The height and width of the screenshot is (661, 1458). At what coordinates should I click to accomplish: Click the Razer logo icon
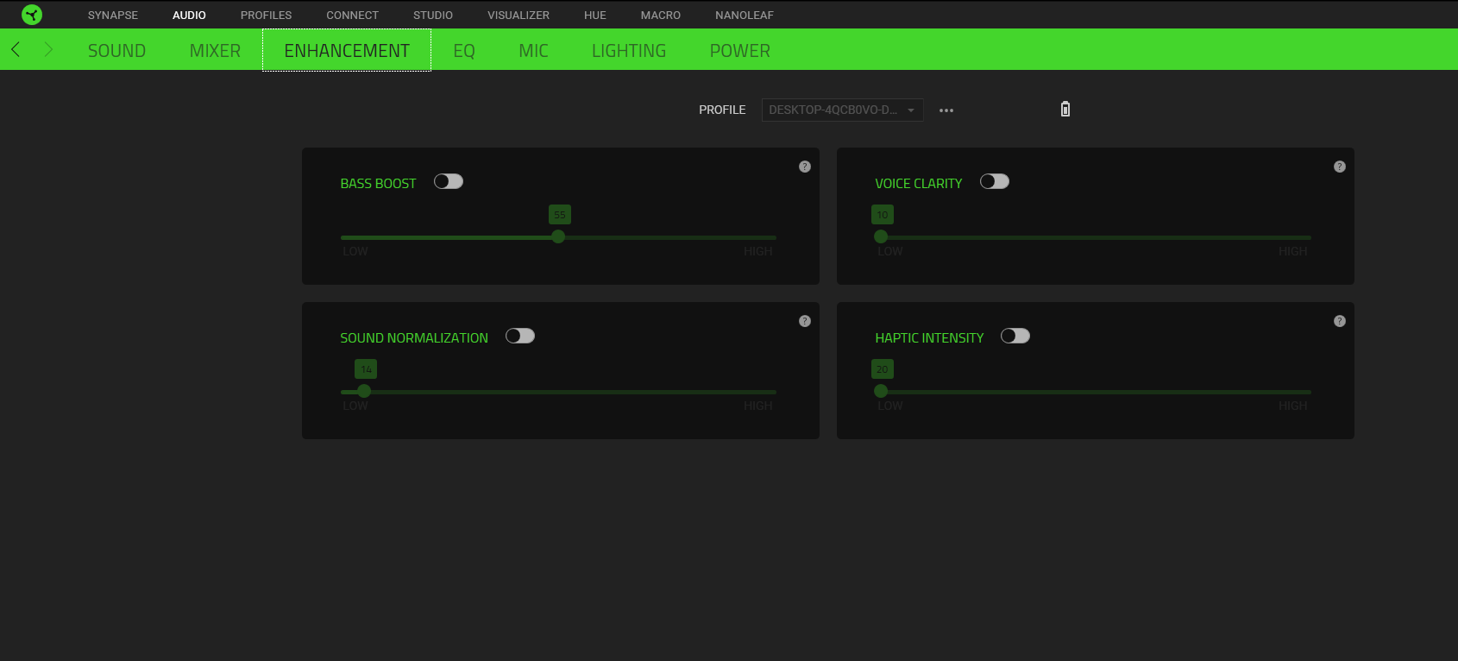point(32,15)
